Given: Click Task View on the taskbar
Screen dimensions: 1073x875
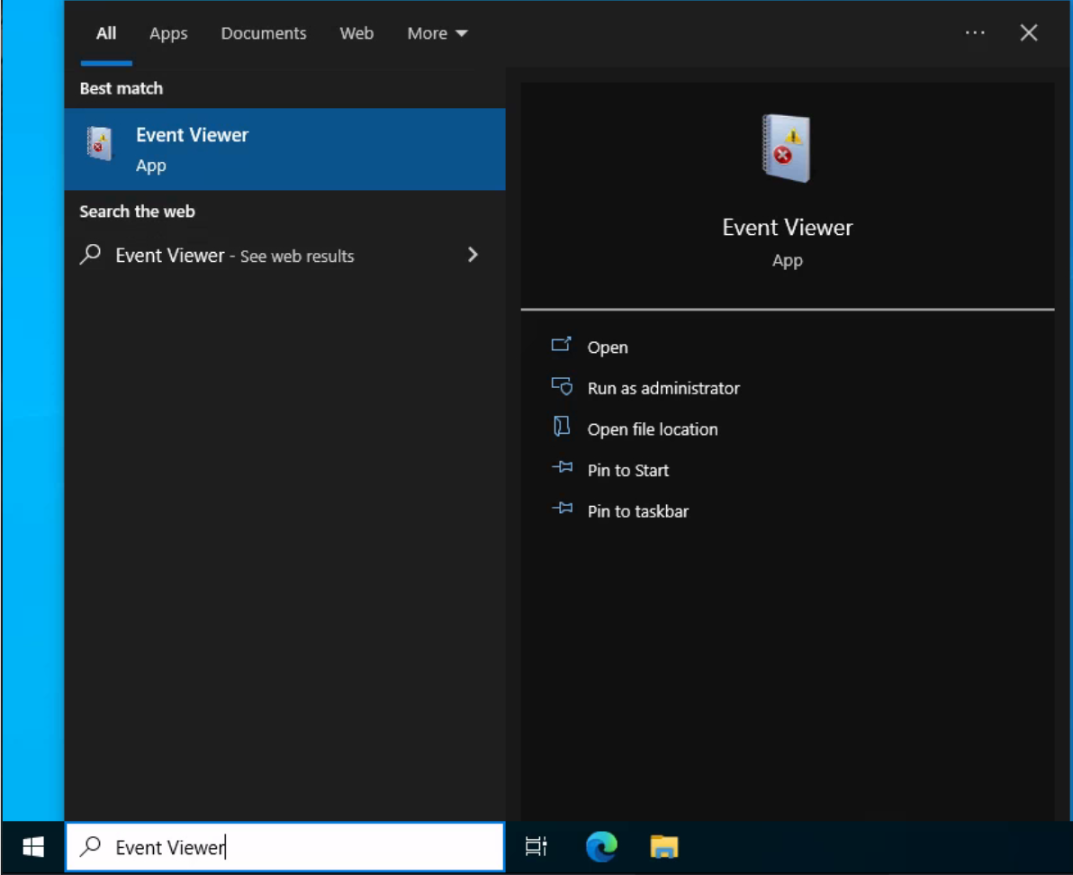Looking at the screenshot, I should [536, 846].
